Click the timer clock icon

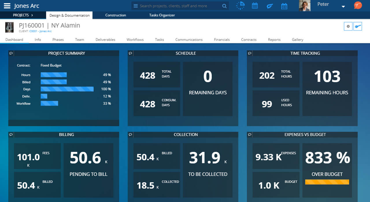pyautogui.click(x=240, y=6)
